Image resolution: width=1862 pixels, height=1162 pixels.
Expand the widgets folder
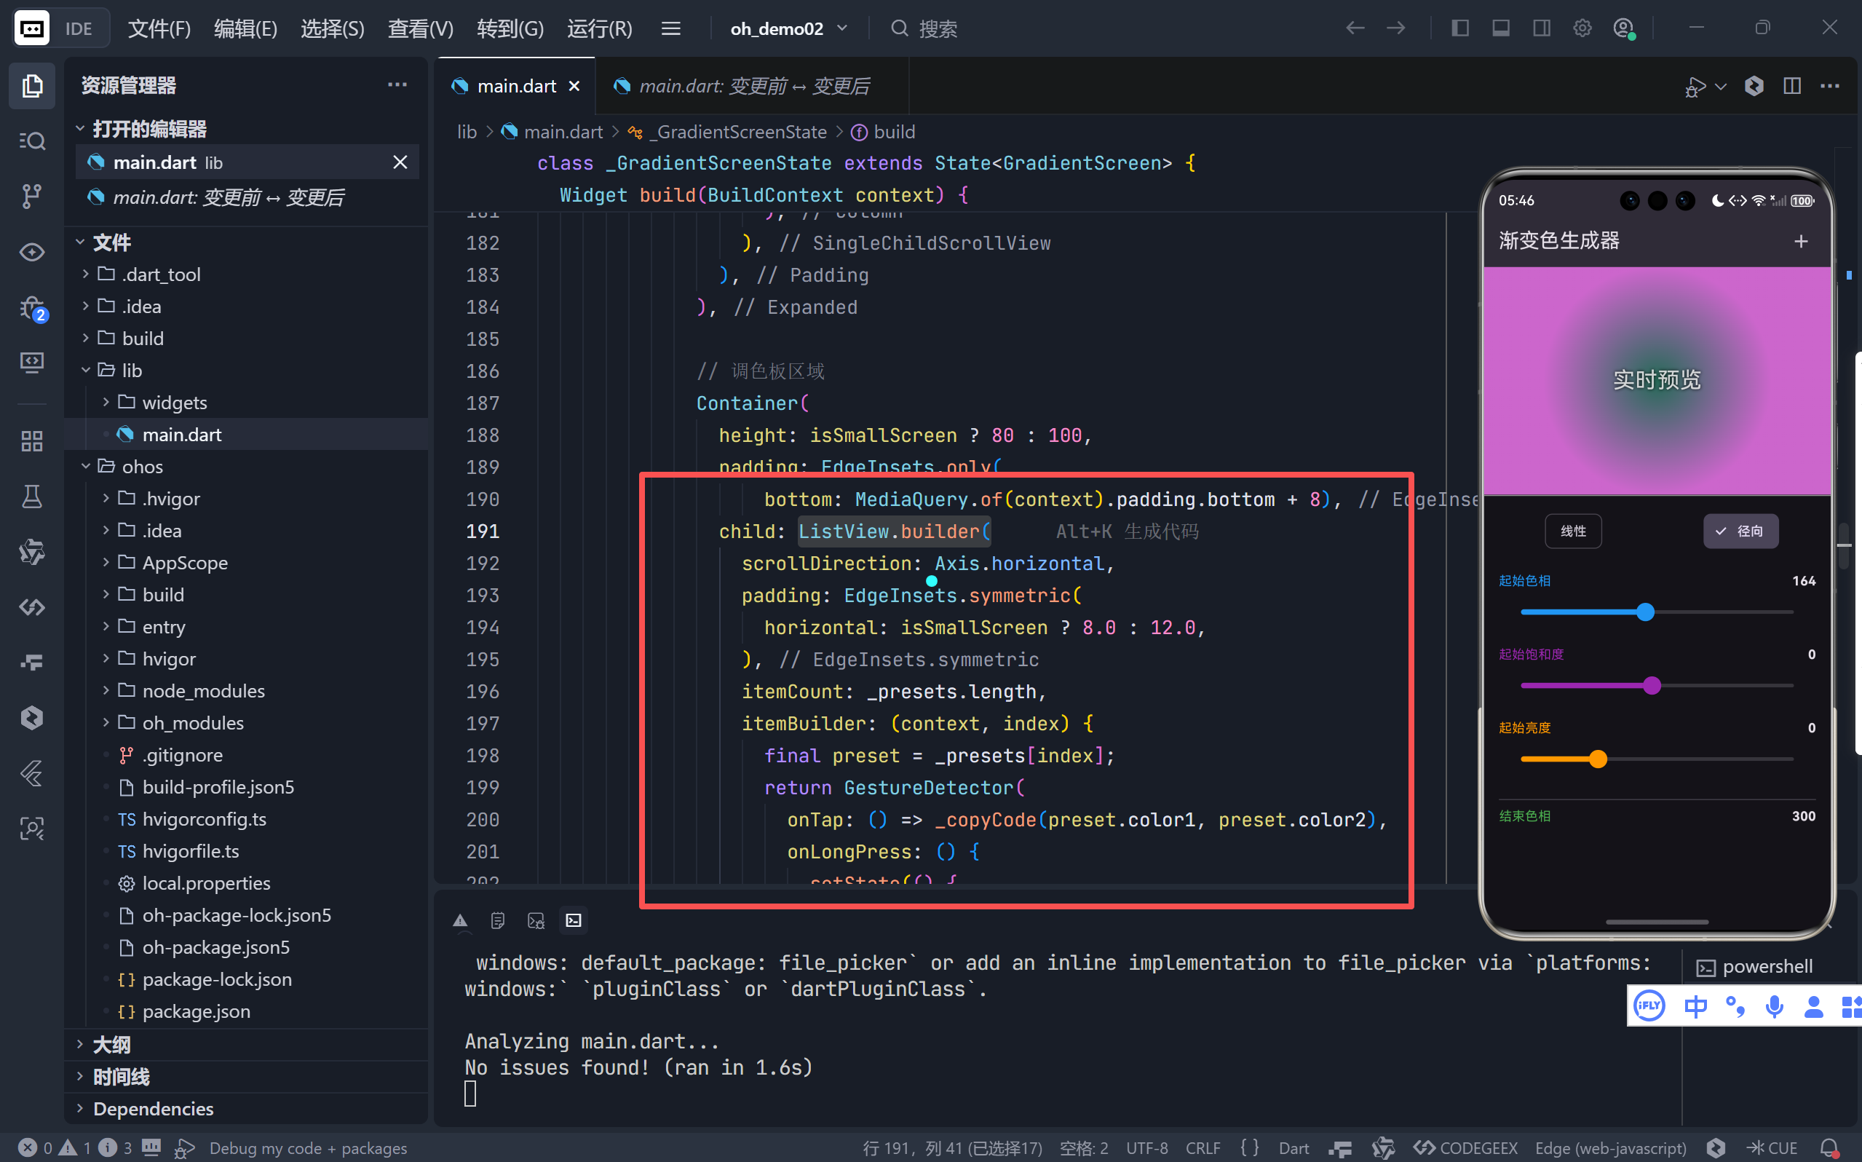[x=175, y=403]
